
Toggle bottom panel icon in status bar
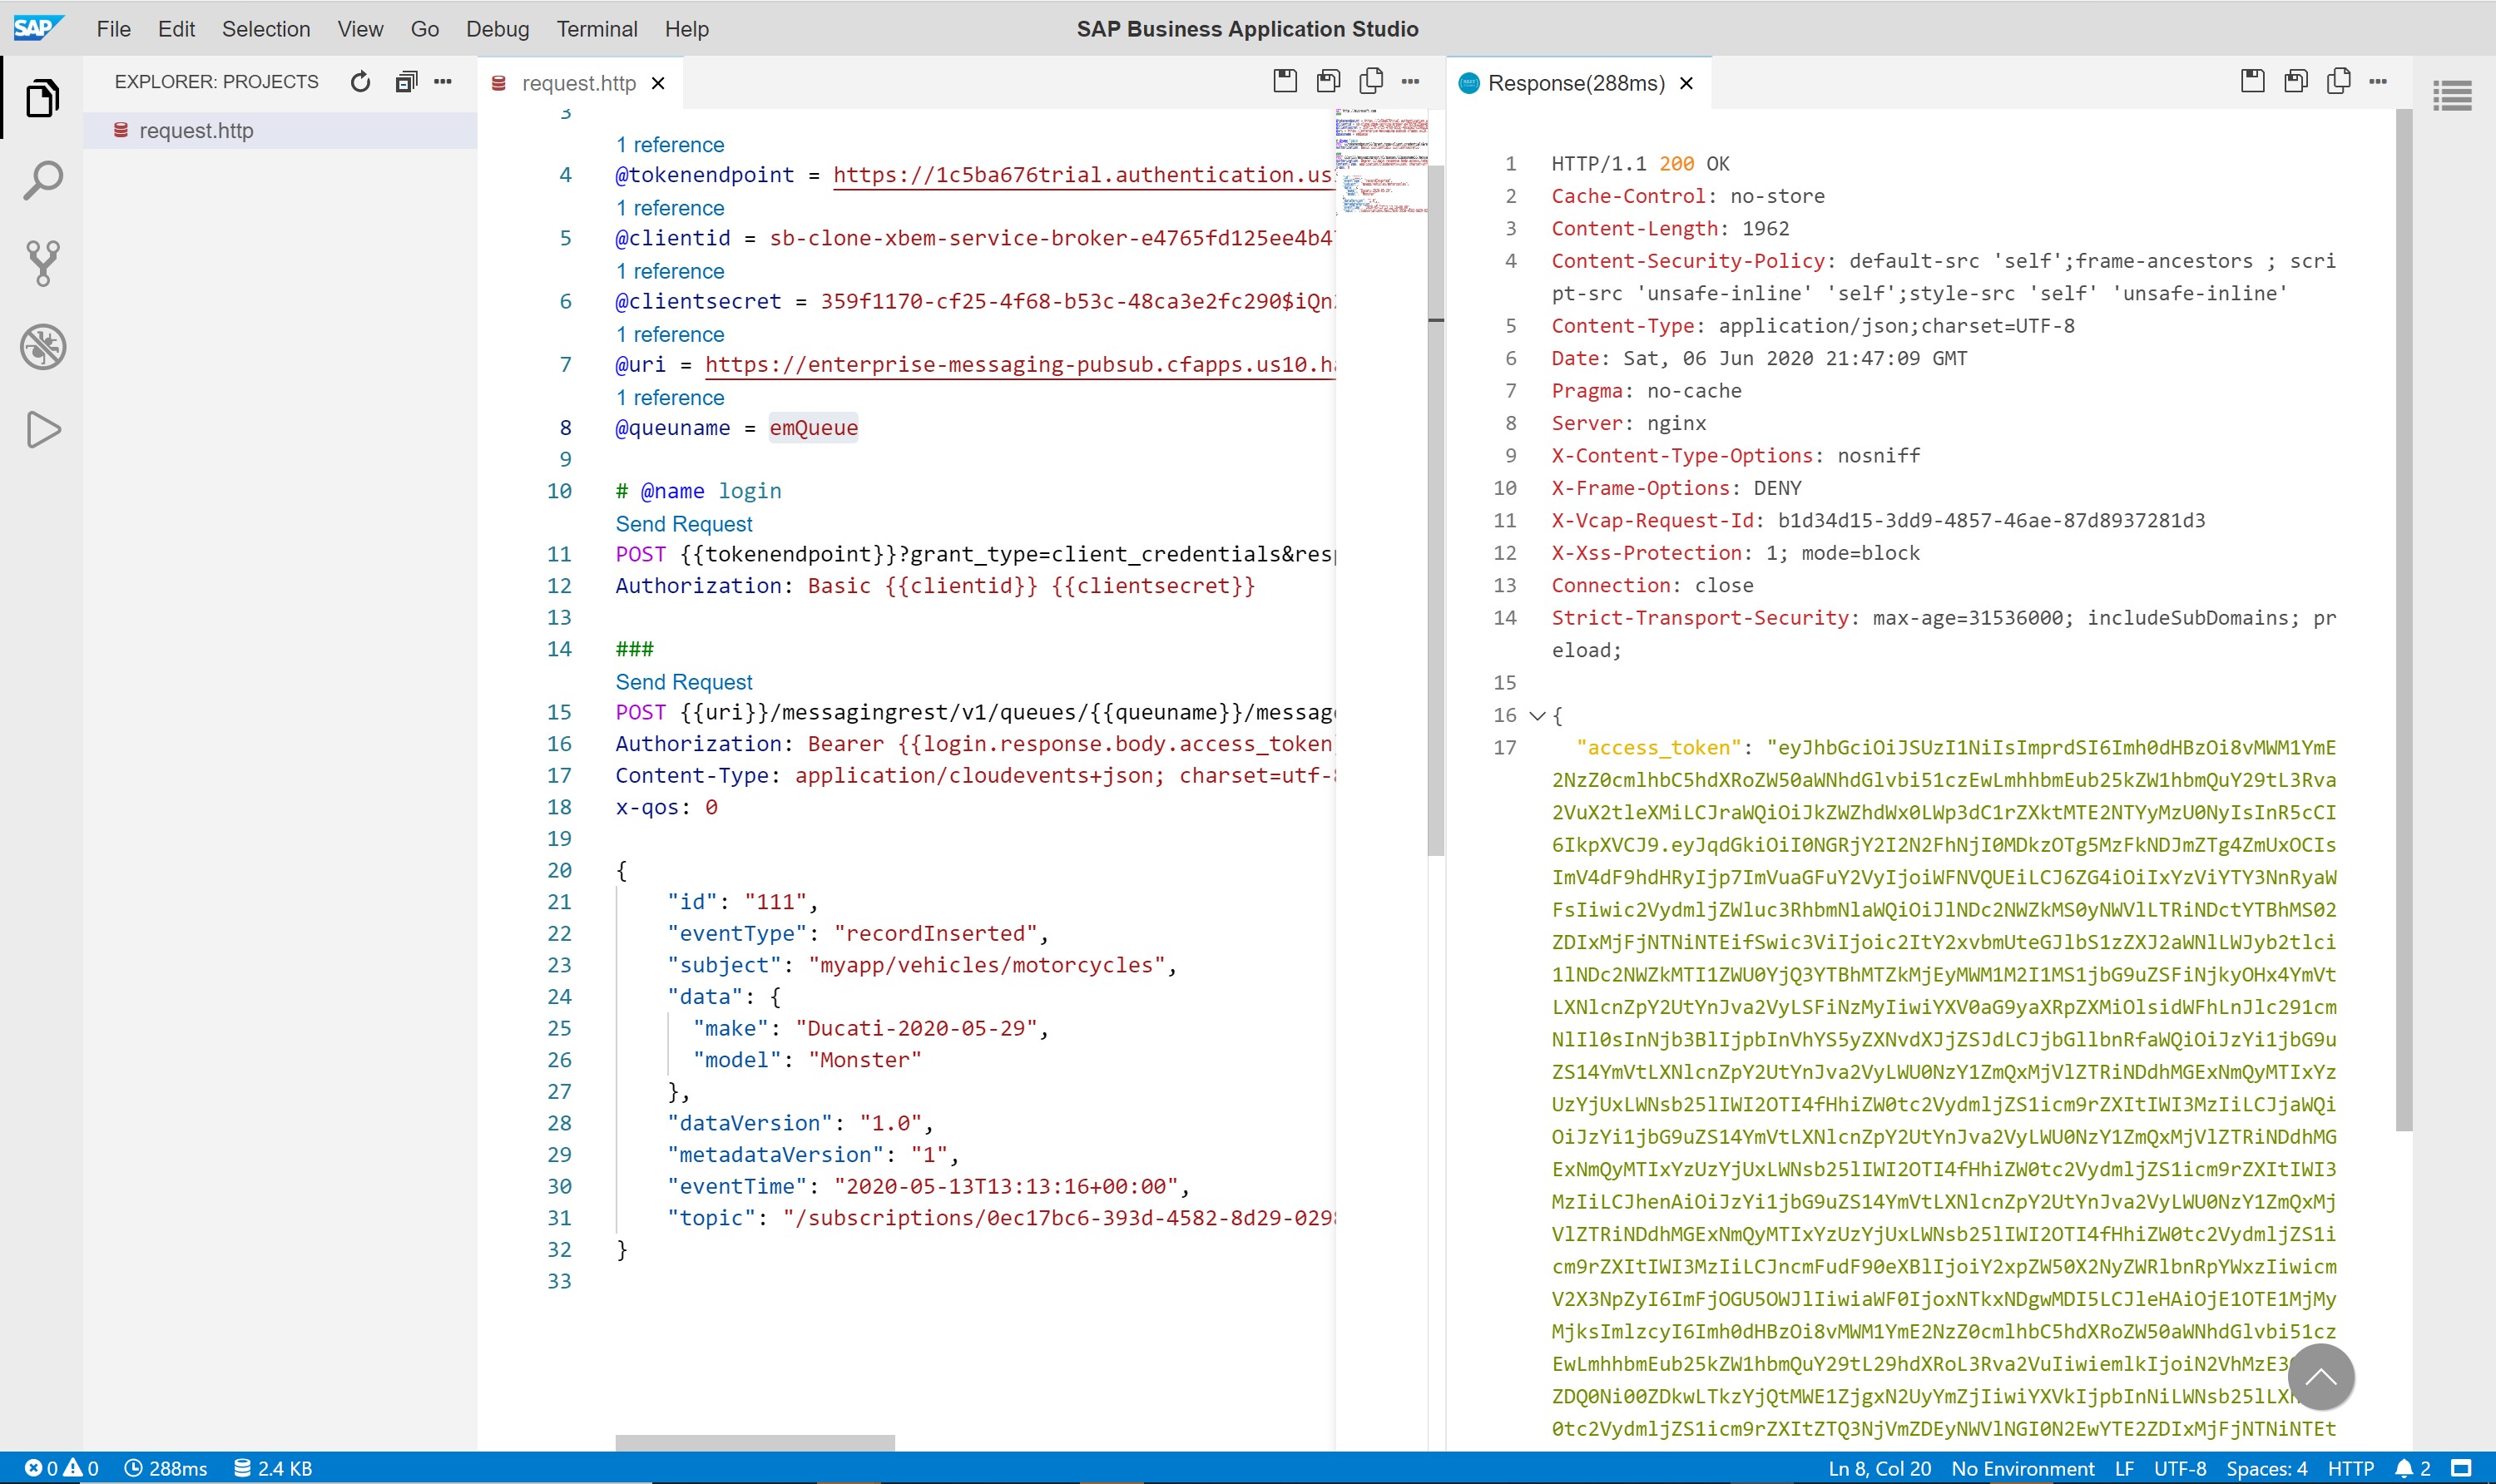tap(2461, 1468)
